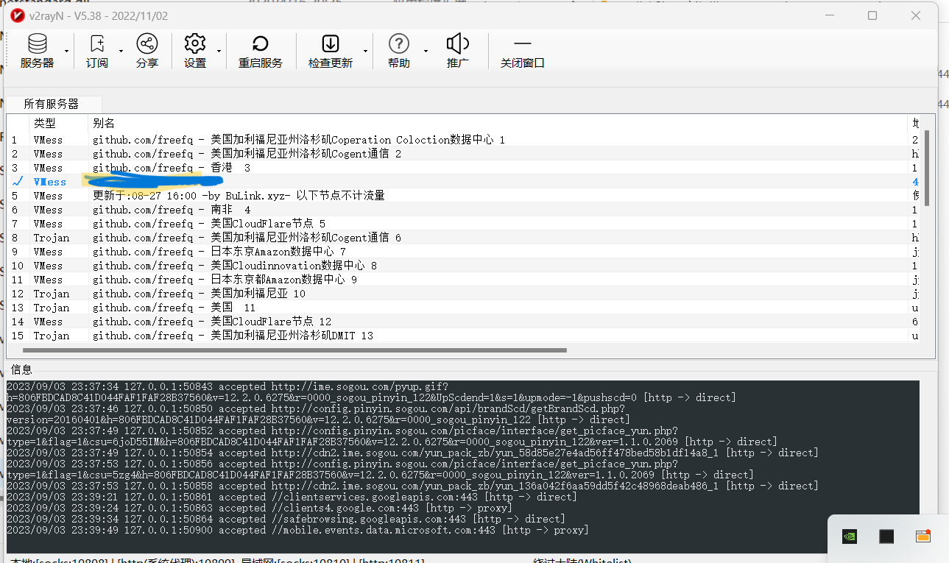Viewport: 949px width, 563px height.
Task: Click the server list vertical scrollbar
Action: tap(928, 168)
